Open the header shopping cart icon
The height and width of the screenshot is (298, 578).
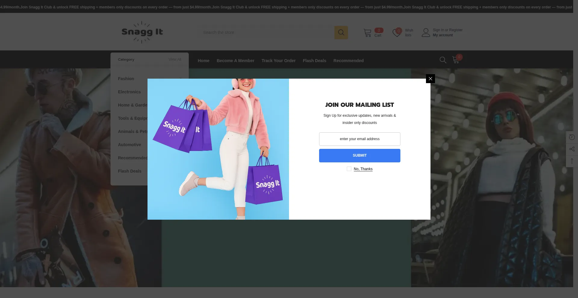coord(367,33)
